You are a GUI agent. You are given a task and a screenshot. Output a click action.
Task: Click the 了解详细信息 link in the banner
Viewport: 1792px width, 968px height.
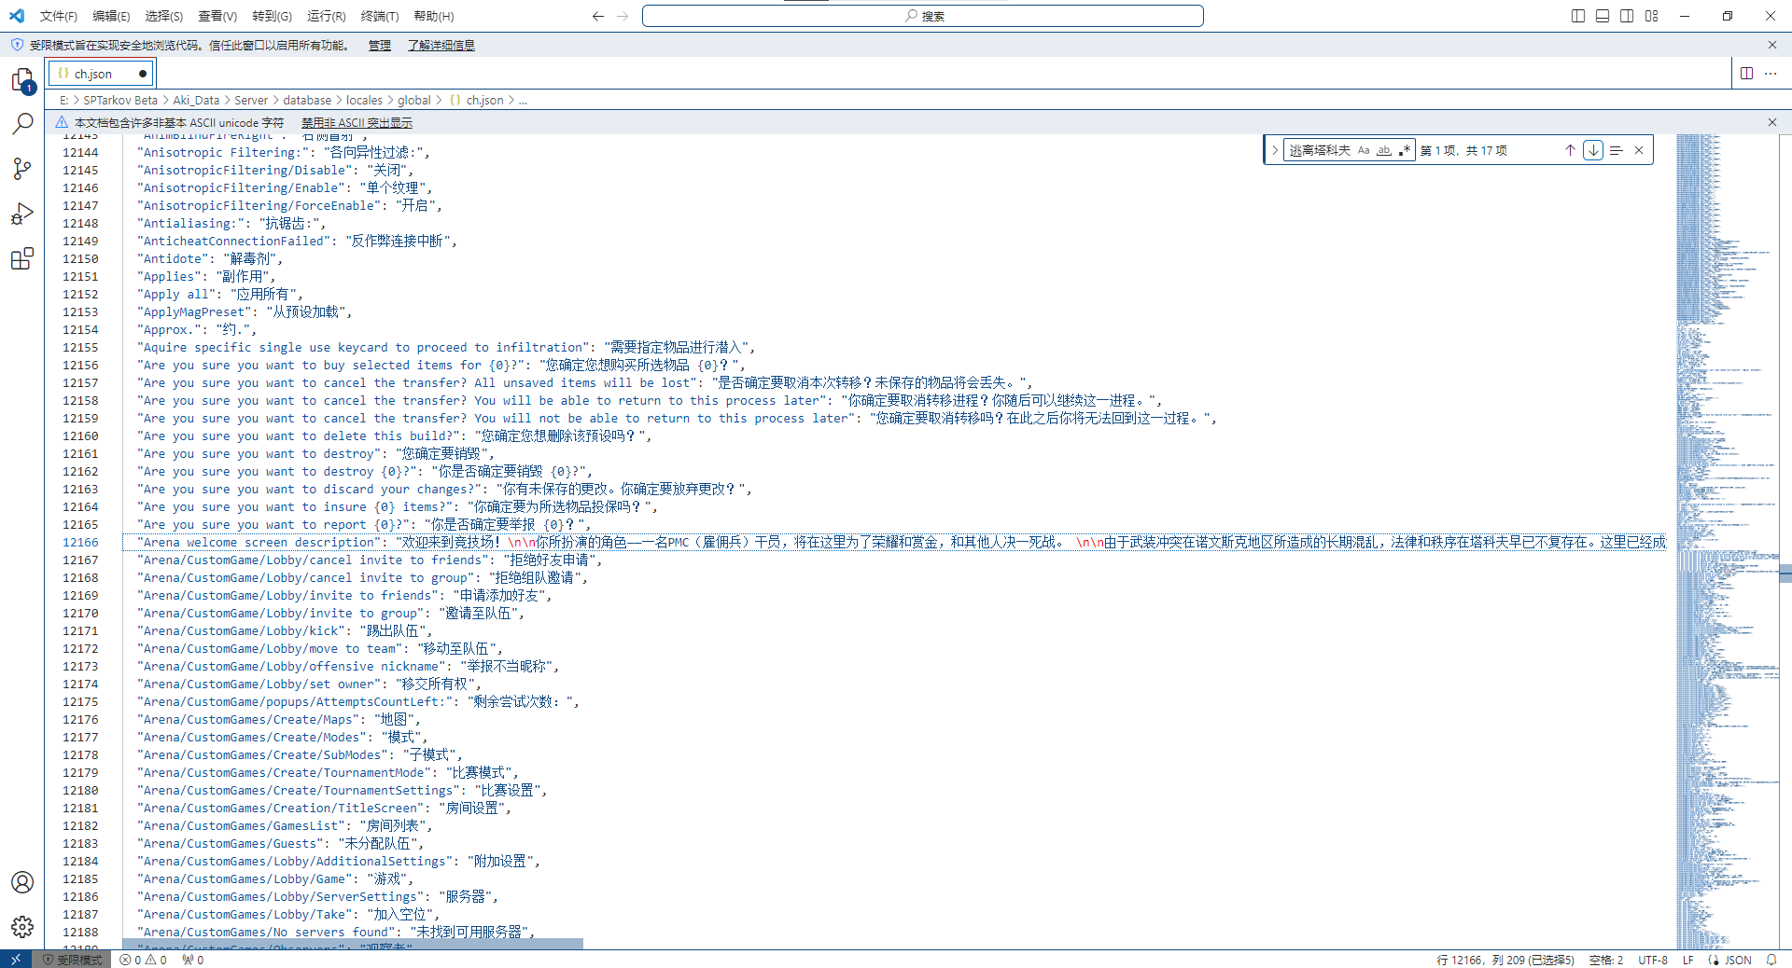point(441,45)
